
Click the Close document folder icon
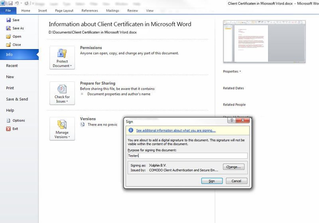click(9, 45)
